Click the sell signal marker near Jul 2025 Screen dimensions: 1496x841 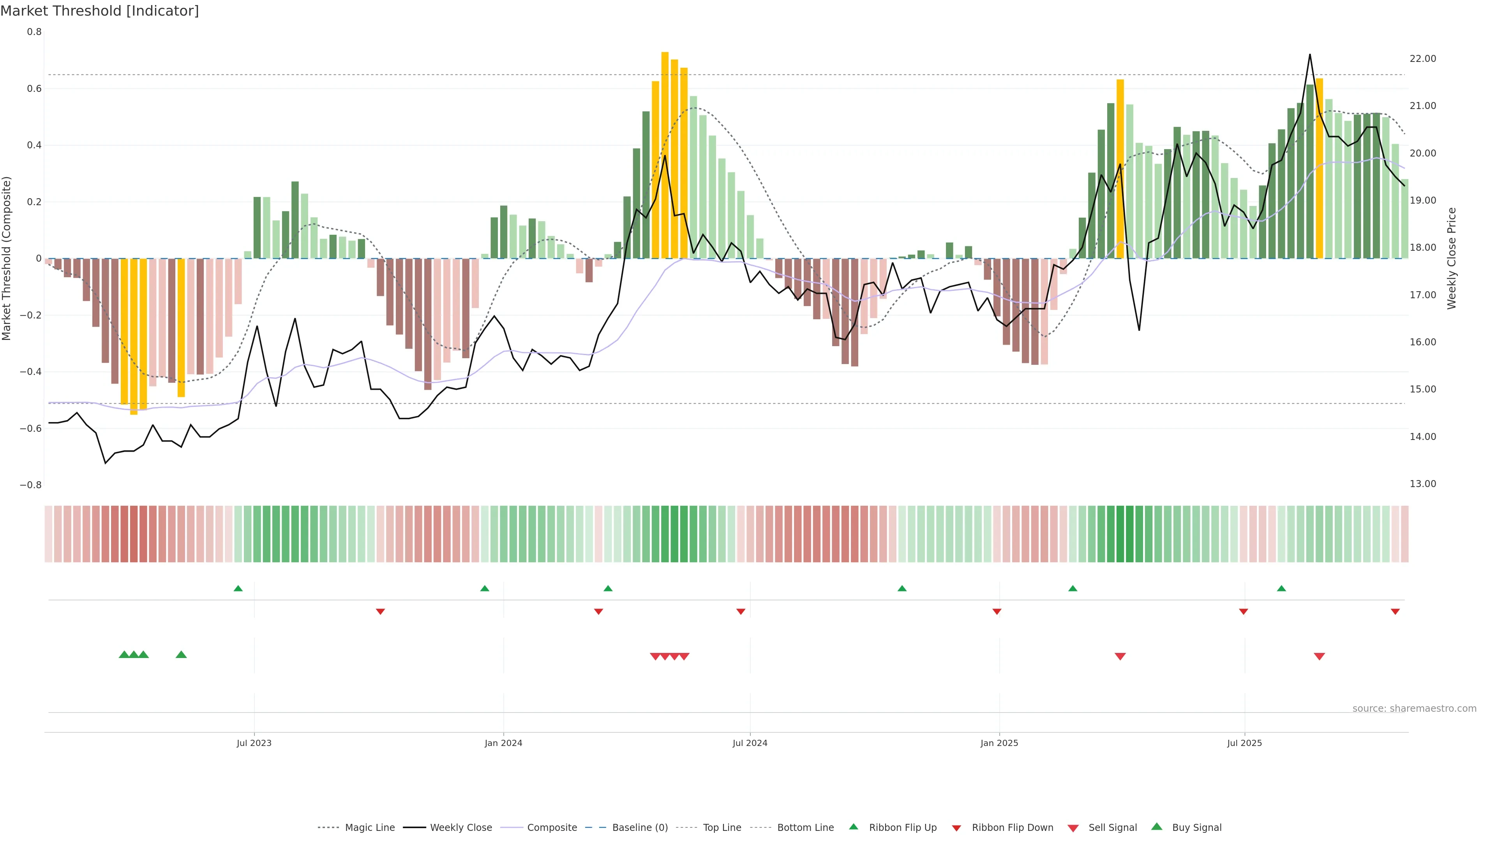point(1319,656)
